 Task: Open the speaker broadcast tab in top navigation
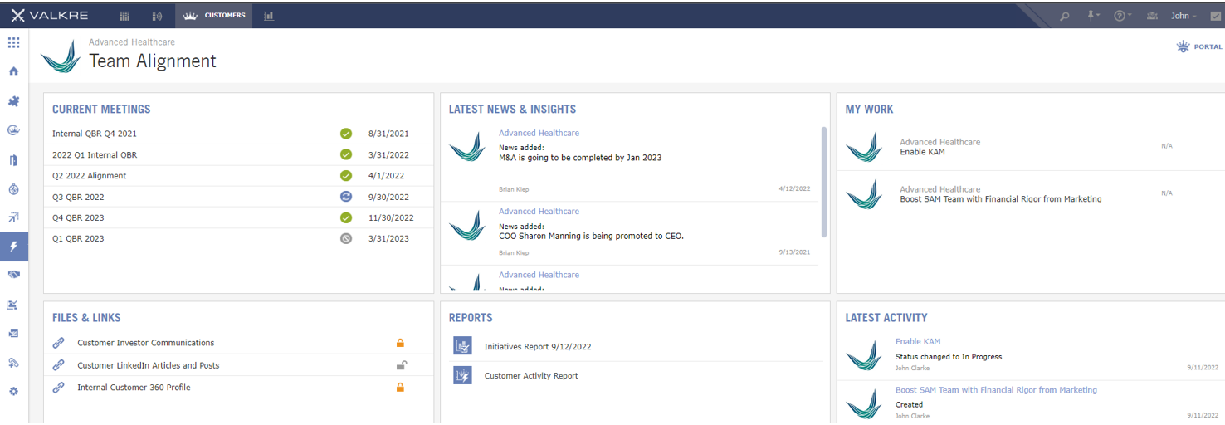158,15
